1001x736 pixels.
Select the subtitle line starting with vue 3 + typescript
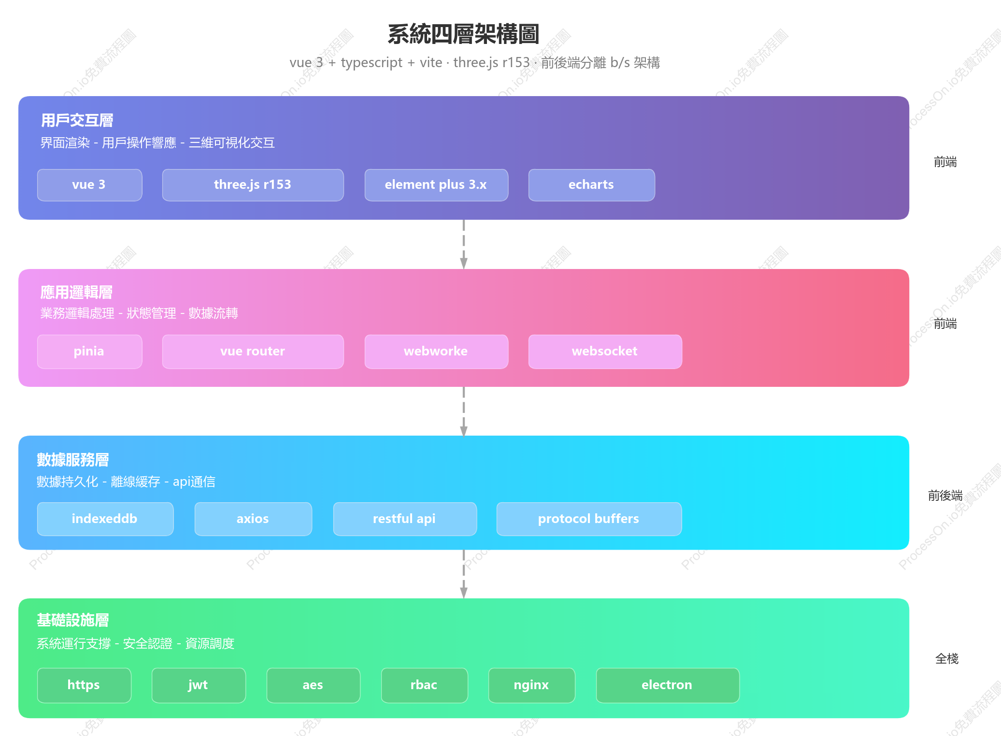[x=475, y=63]
